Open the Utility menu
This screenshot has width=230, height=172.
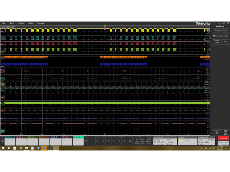pyautogui.click(x=21, y=23)
